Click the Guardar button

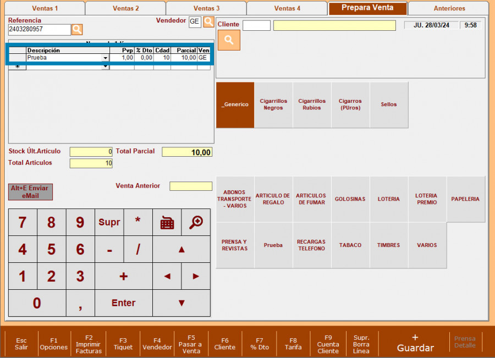[x=415, y=343]
